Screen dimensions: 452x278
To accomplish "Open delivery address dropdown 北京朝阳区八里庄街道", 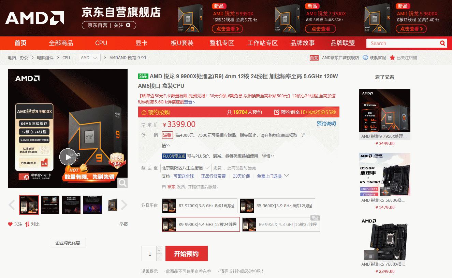I will 186,168.
